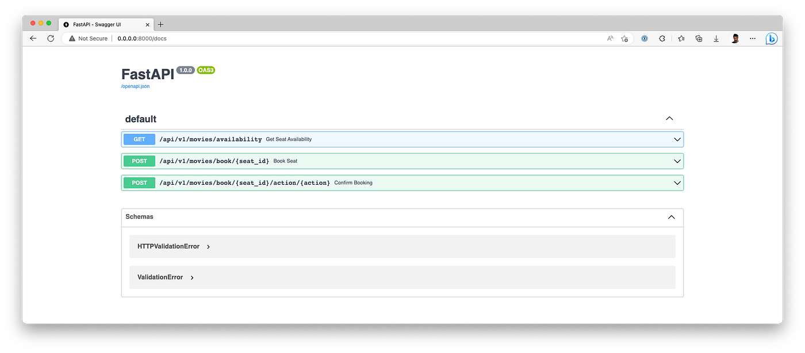Image resolution: width=805 pixels, height=353 pixels.
Task: Click the user profile avatar
Action: (x=735, y=38)
